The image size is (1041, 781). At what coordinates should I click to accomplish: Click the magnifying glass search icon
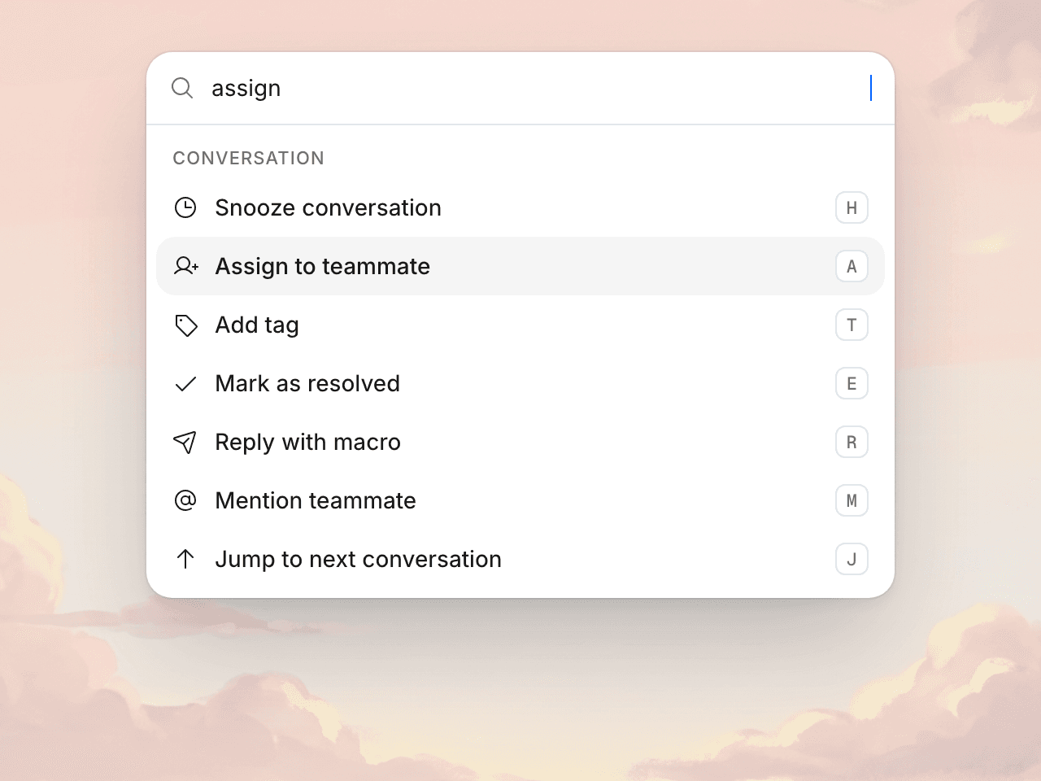point(182,88)
